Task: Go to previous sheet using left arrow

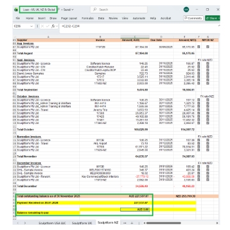Action: (x=18, y=223)
